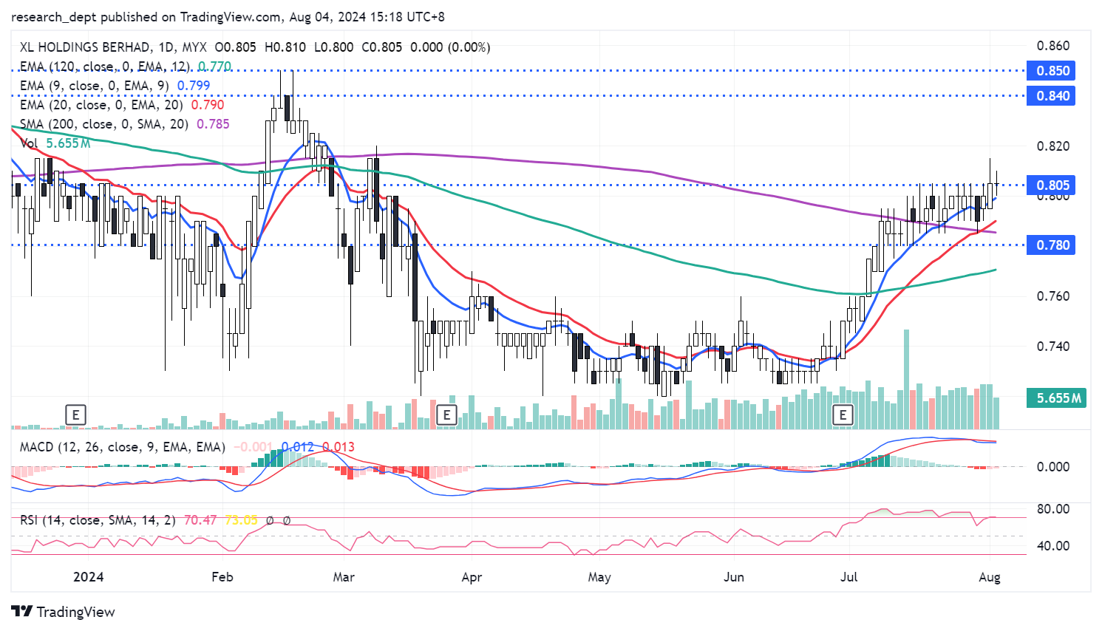This screenshot has height=631, width=1102.
Task: Click the TradingView logo at bottom left
Action: (x=64, y=612)
